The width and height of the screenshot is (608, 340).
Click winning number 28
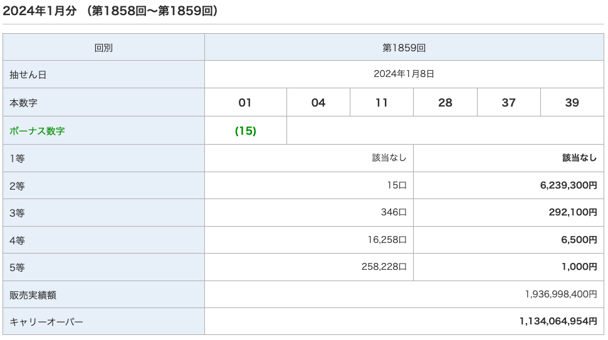[445, 103]
